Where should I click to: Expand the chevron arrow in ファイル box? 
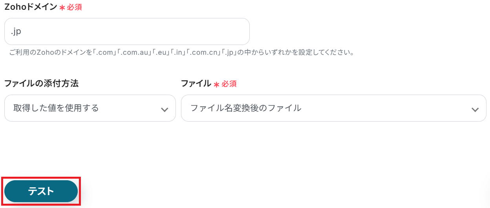click(475, 109)
